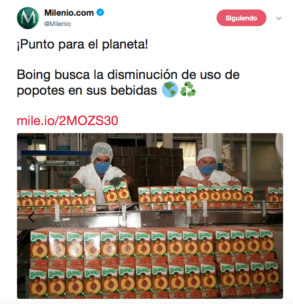The width and height of the screenshot is (293, 304).
Task: Click the word popotes in tweet text
Action: tap(41, 91)
